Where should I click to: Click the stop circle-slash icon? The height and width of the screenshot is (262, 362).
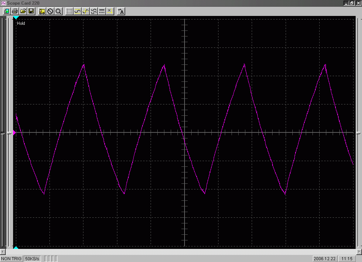point(50,11)
